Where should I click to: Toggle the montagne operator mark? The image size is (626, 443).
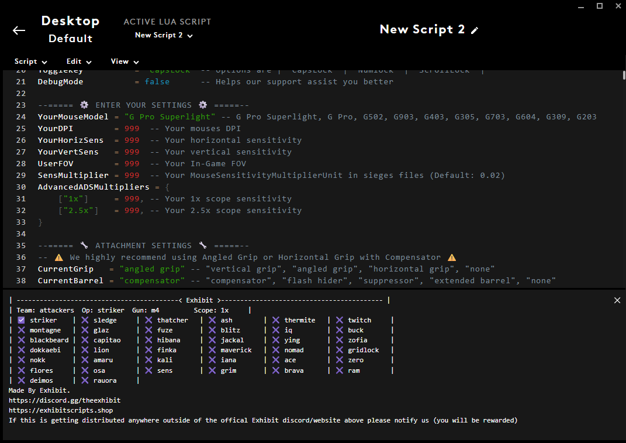coord(21,330)
